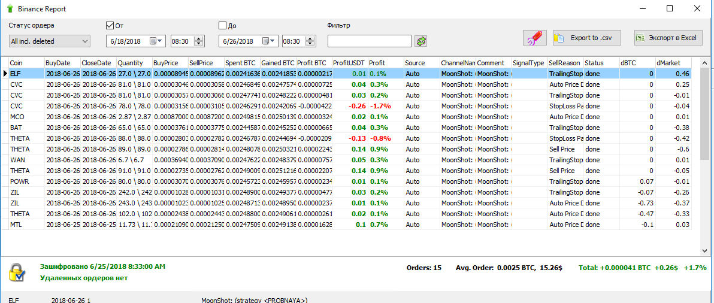Open the calendar picker for 6/26/2018
Viewport: 714px width, 303px height.
pyautogui.click(x=268, y=41)
